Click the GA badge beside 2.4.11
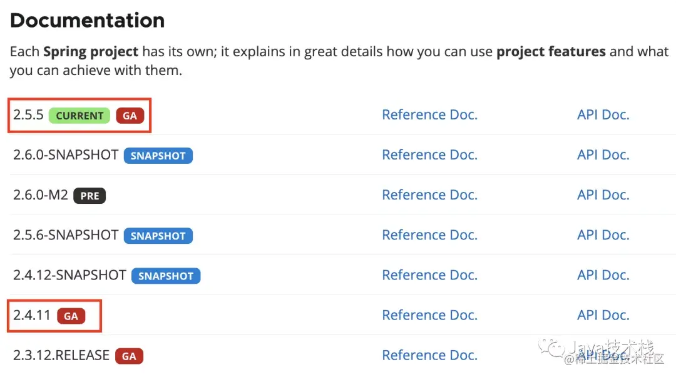The height and width of the screenshot is (377, 676). 71,316
